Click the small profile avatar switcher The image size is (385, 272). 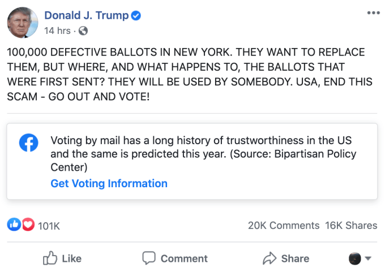354,259
